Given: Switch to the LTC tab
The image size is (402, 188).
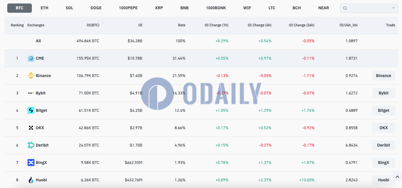Looking at the screenshot, I should point(272,8).
